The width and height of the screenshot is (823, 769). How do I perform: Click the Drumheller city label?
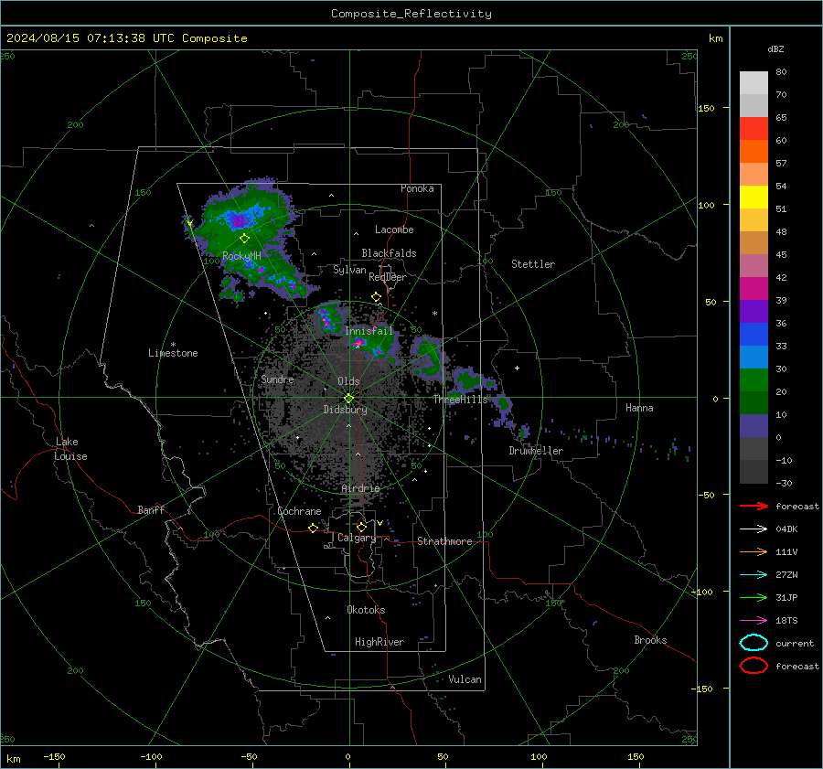(x=536, y=451)
